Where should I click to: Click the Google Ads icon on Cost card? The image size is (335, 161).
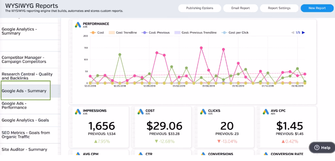(141, 112)
